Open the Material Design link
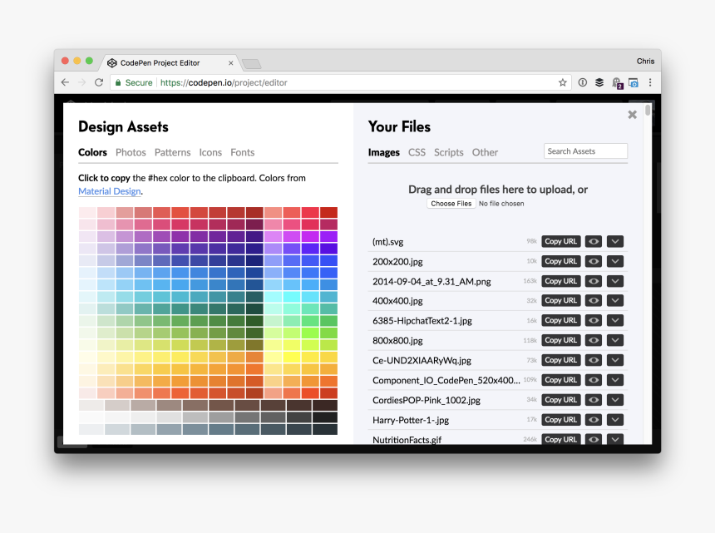715x533 pixels. point(109,190)
